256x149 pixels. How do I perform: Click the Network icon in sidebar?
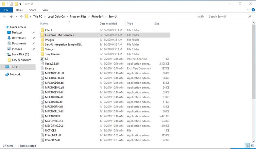coord(7,74)
